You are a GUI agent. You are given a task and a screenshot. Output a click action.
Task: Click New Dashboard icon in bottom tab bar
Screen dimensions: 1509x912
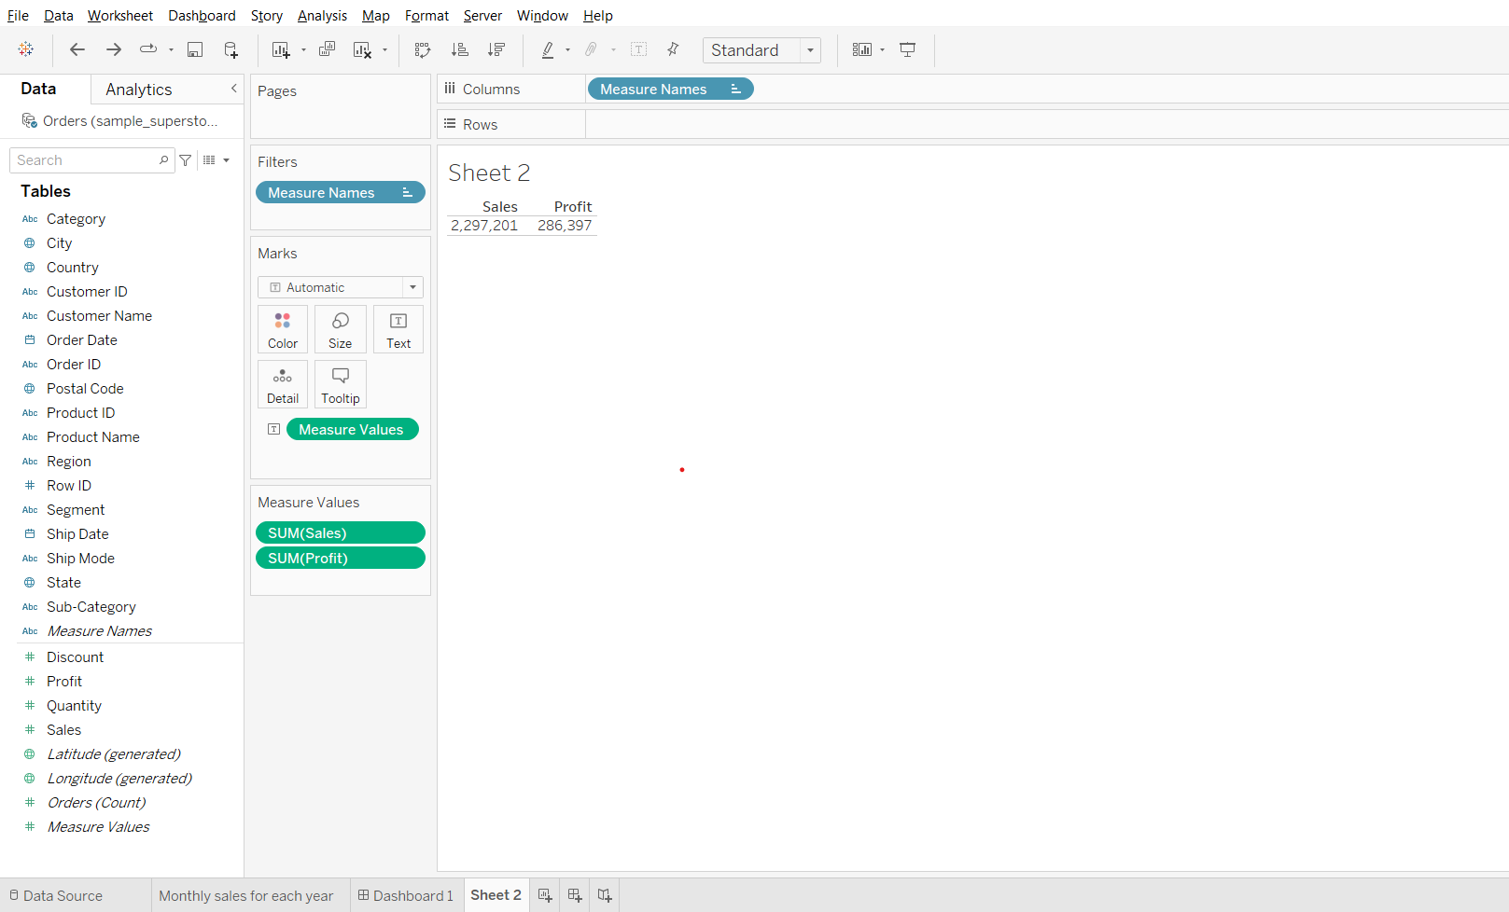(575, 895)
